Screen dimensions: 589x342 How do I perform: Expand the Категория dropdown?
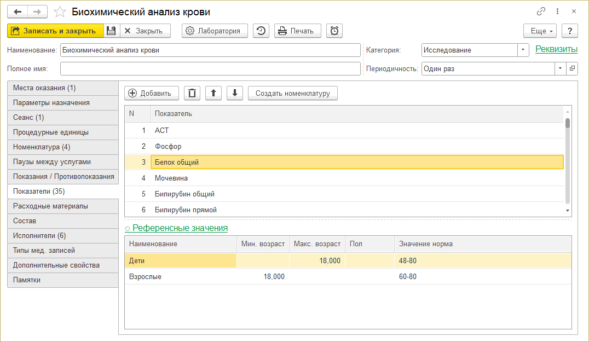[523, 50]
